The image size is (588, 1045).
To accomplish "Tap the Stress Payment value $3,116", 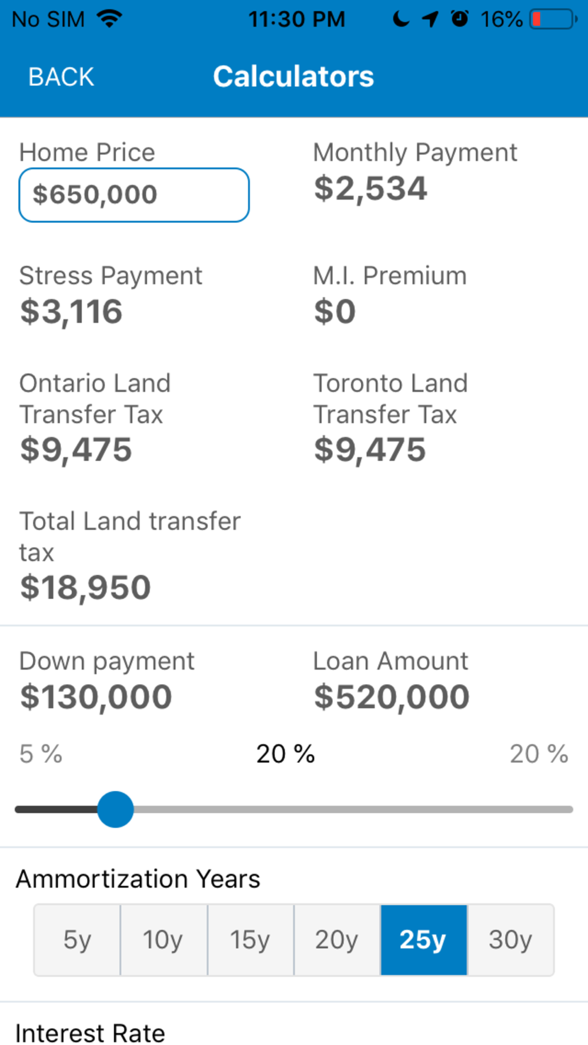I will [x=71, y=312].
